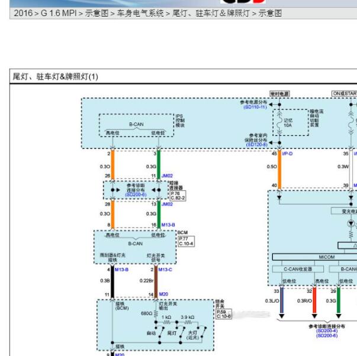The width and height of the screenshot is (357, 356).
Task: Click the M13-C connector label
Action: tap(165, 270)
